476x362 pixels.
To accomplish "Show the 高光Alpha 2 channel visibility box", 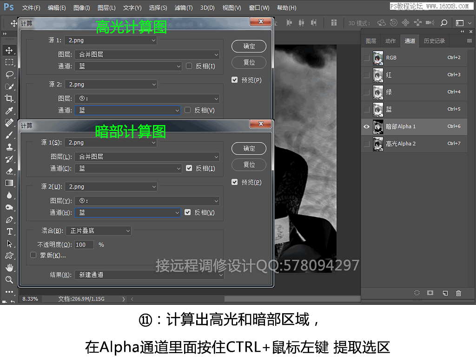I will (366, 144).
